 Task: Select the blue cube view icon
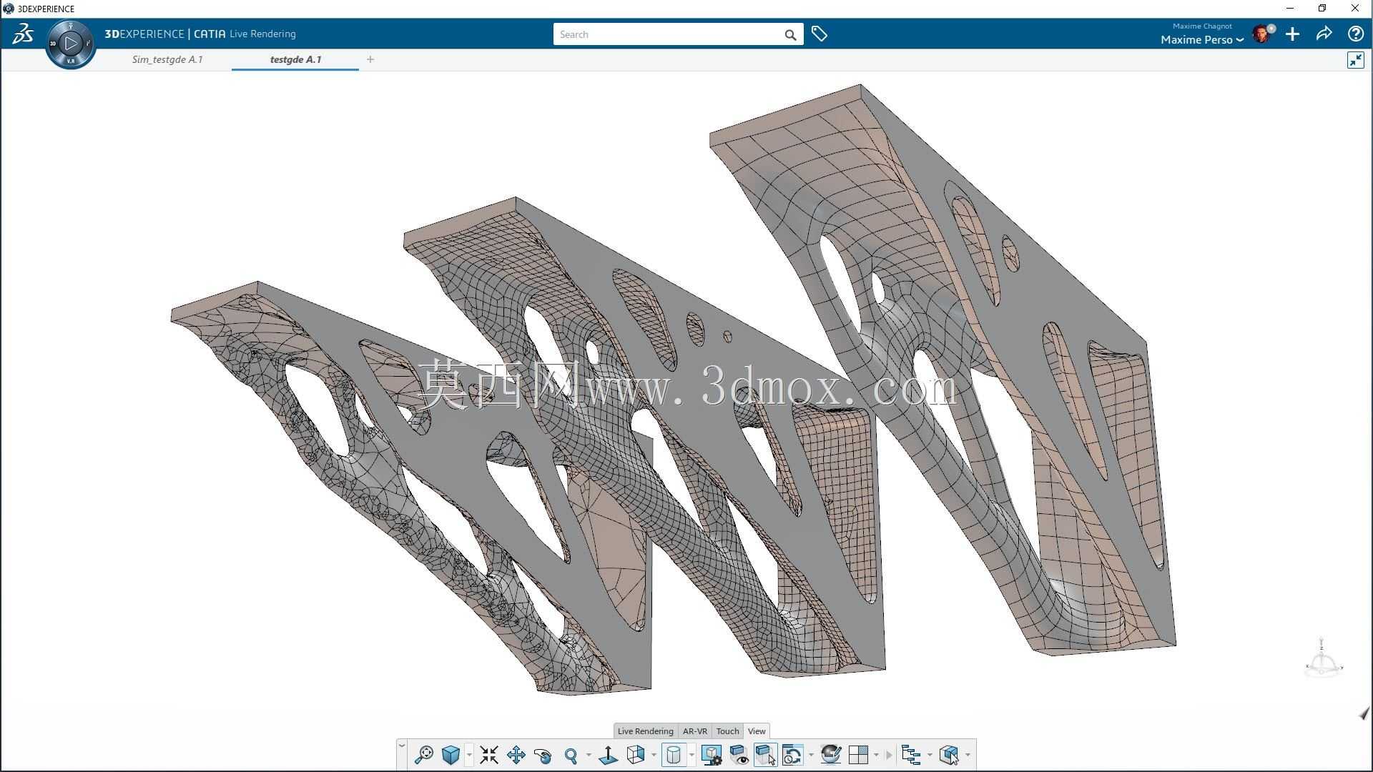click(451, 755)
